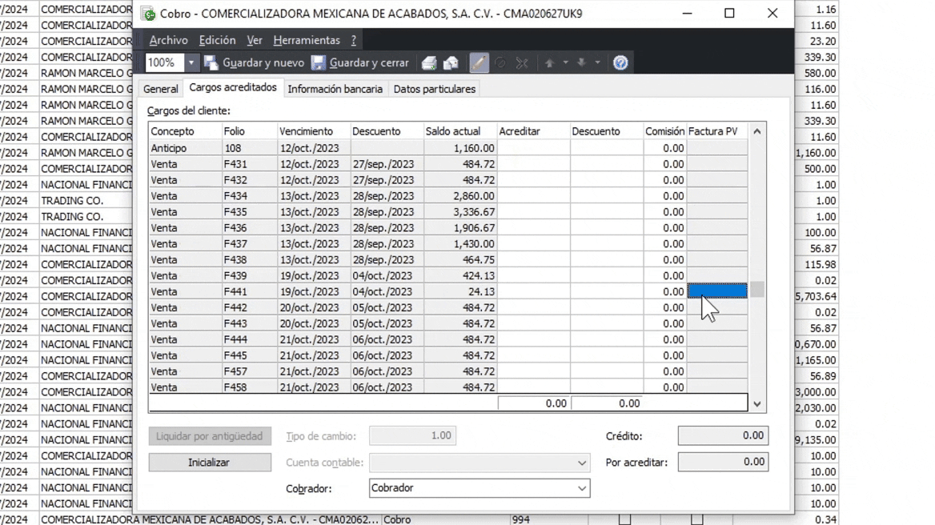Open the Ver menu
This screenshot has width=935, height=525.
(255, 40)
